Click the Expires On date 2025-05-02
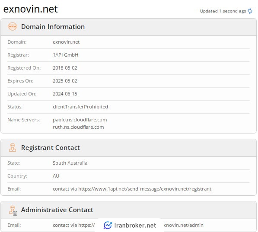The image size is (258, 232). 65,81
